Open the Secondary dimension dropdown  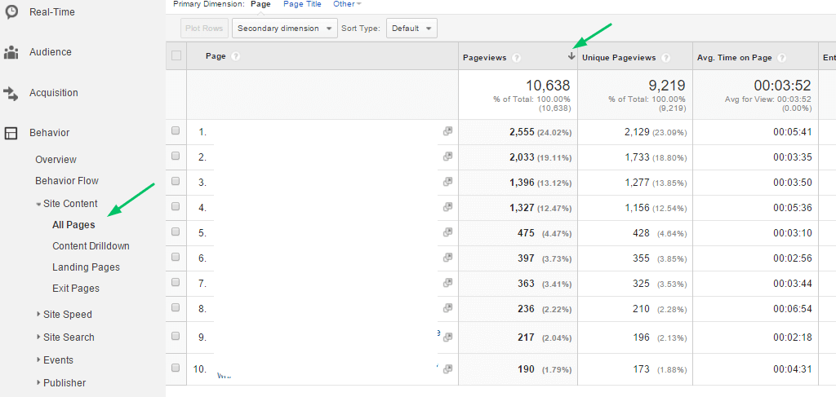click(285, 29)
